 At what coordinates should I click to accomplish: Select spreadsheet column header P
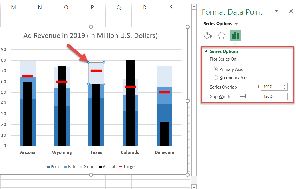pos(92,7)
